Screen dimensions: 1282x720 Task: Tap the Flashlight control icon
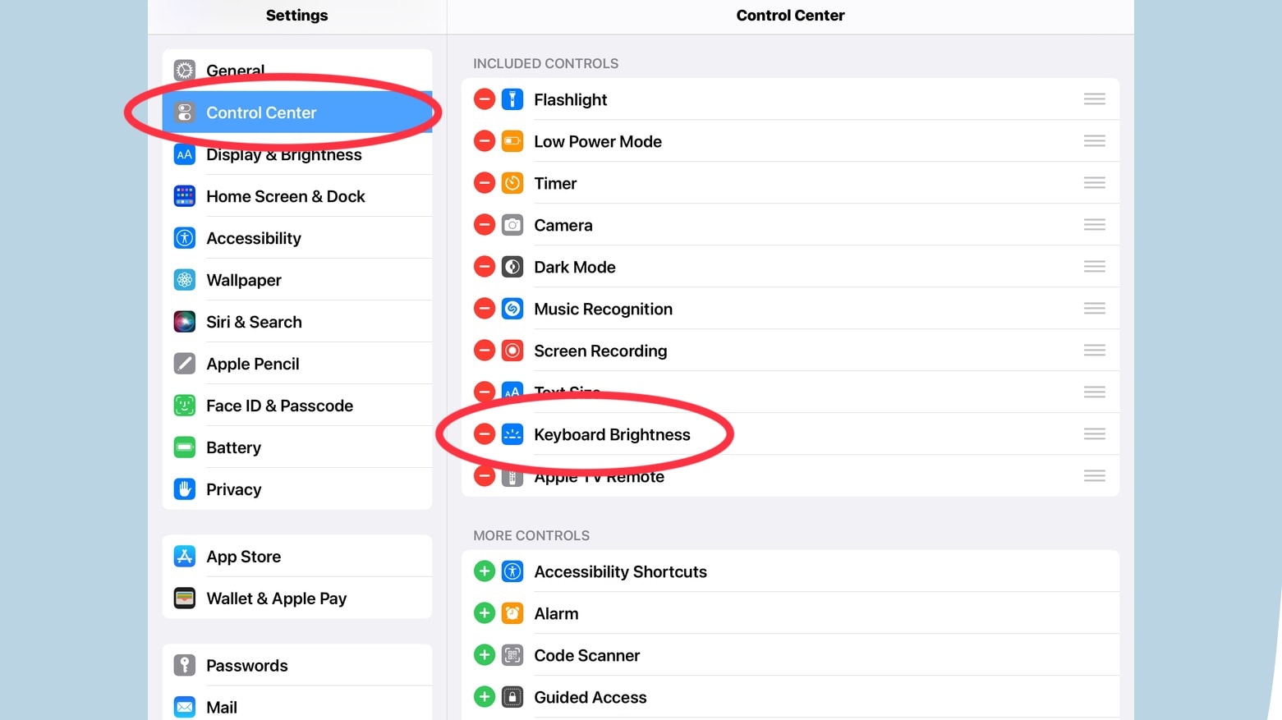point(512,100)
